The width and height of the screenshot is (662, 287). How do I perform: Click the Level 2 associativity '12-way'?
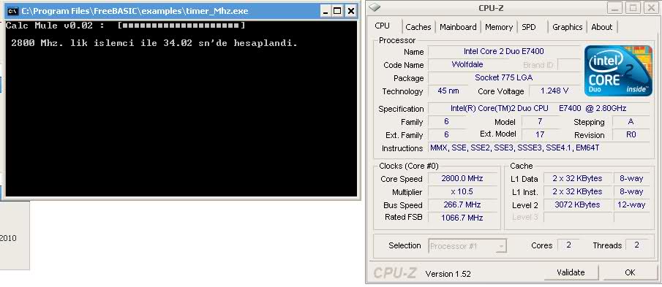coord(631,204)
